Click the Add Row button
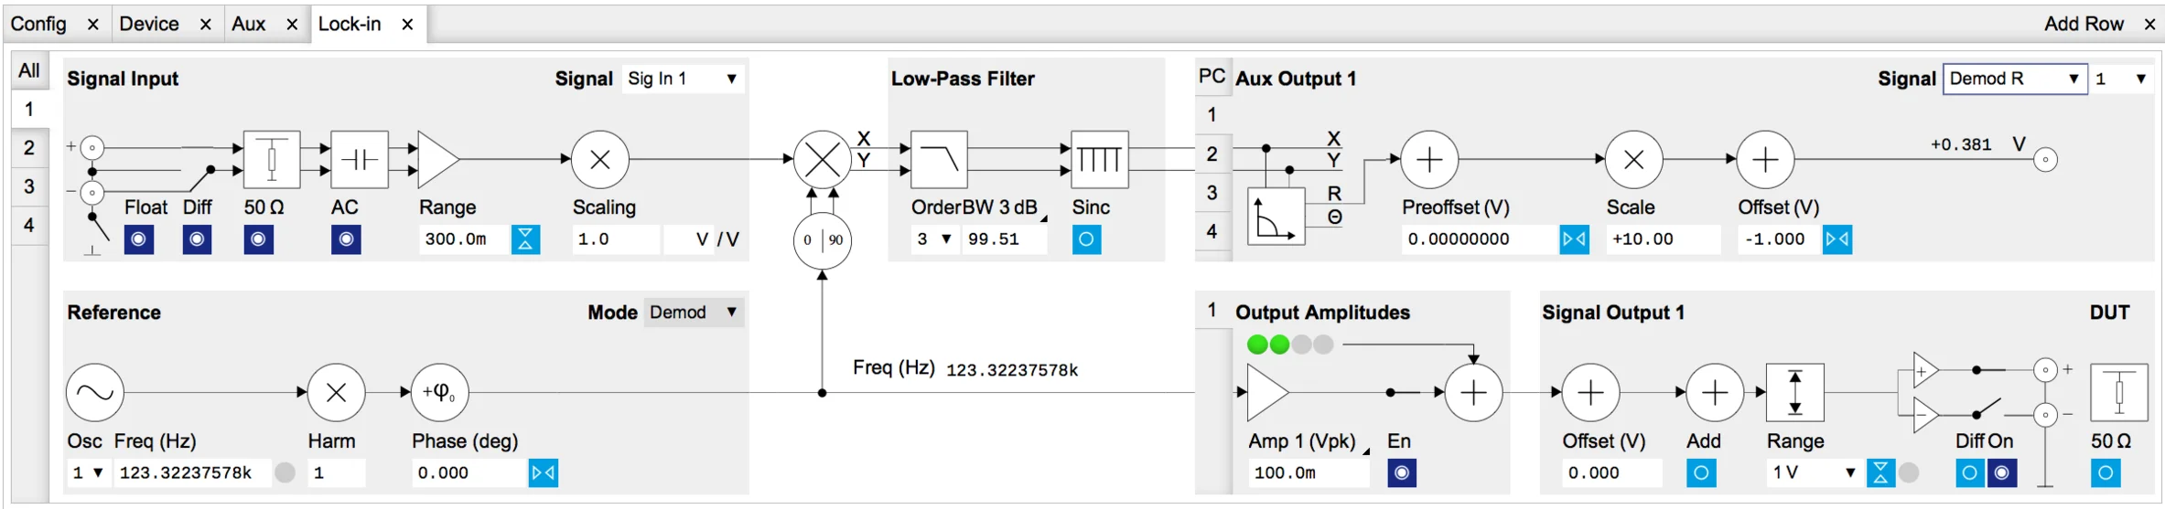2165x509 pixels. (x=2084, y=24)
